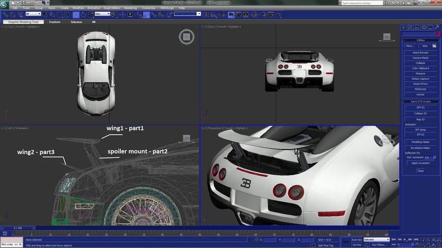Activate the Select and Scale tool
The image size is (442, 248).
click(90, 15)
